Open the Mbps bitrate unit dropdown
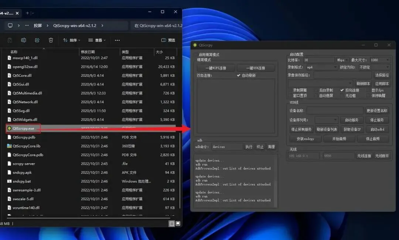This screenshot has width=399, height=240. pyautogui.click(x=342, y=60)
